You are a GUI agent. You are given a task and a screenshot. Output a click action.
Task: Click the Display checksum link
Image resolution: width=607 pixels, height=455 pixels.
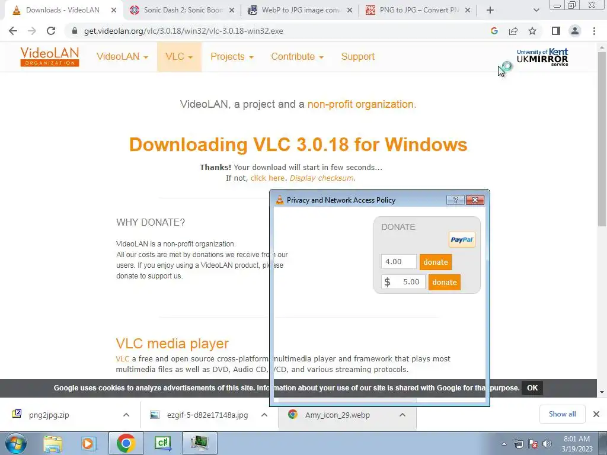coord(321,178)
